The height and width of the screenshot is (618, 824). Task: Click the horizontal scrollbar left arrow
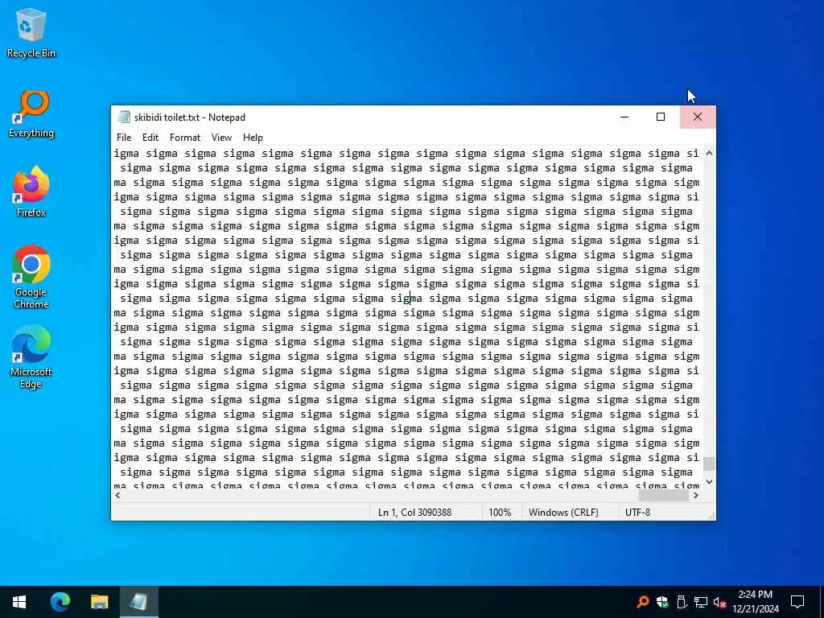point(117,495)
